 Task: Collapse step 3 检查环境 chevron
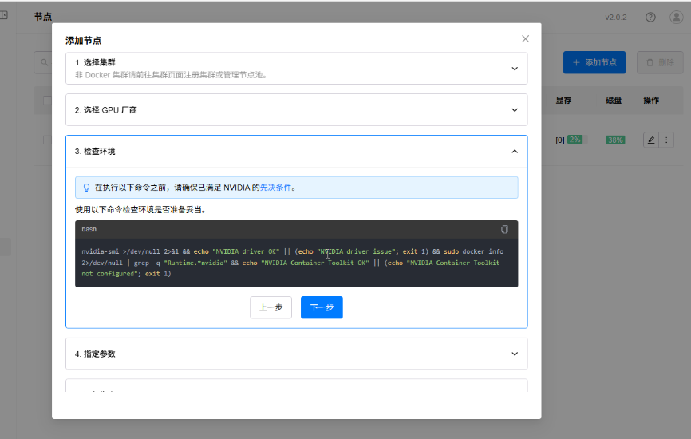[515, 151]
